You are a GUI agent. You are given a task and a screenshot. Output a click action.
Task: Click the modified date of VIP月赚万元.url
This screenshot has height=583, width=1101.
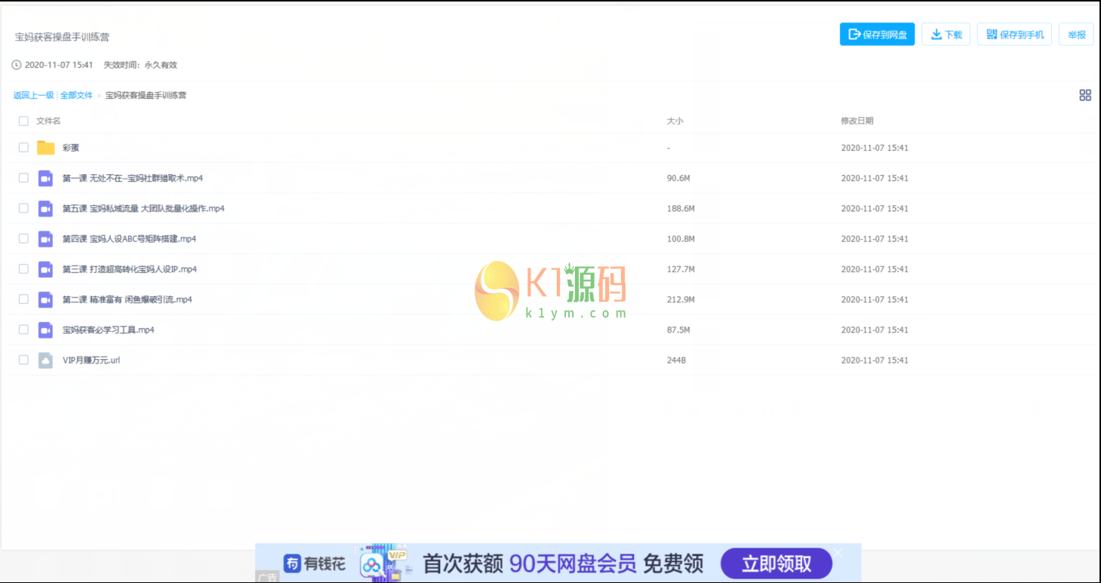(875, 361)
